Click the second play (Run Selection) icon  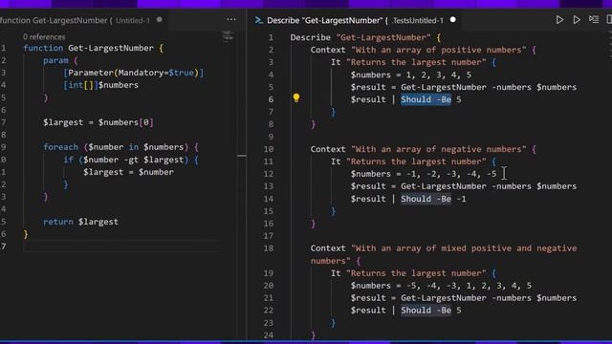point(577,20)
